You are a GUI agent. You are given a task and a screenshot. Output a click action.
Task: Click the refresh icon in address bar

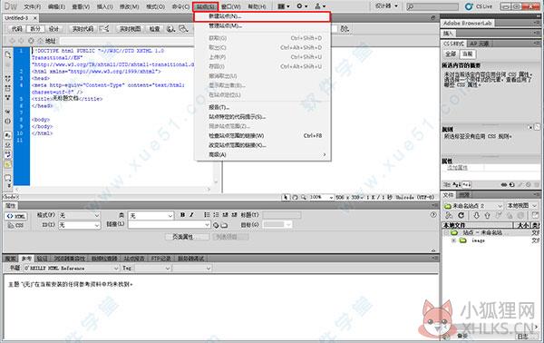(x=31, y=41)
